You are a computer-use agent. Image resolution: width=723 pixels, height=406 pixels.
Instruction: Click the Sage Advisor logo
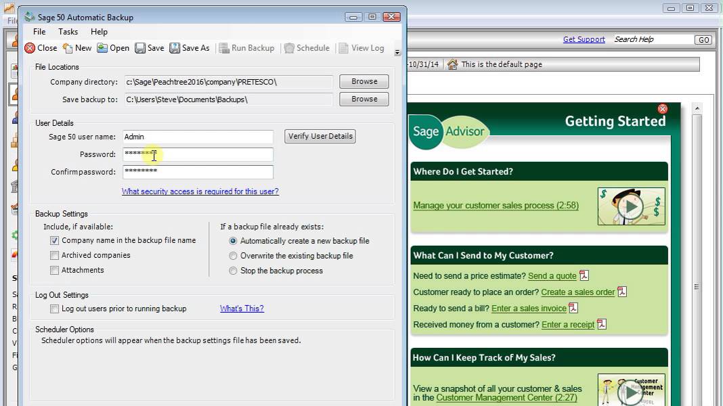tap(449, 132)
